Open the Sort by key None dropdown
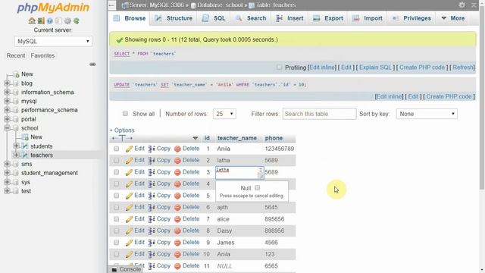This screenshot has height=273, width=485. click(427, 114)
